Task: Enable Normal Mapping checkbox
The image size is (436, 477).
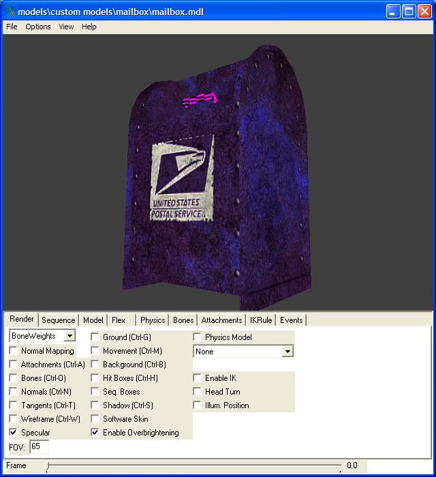Action: tap(13, 351)
